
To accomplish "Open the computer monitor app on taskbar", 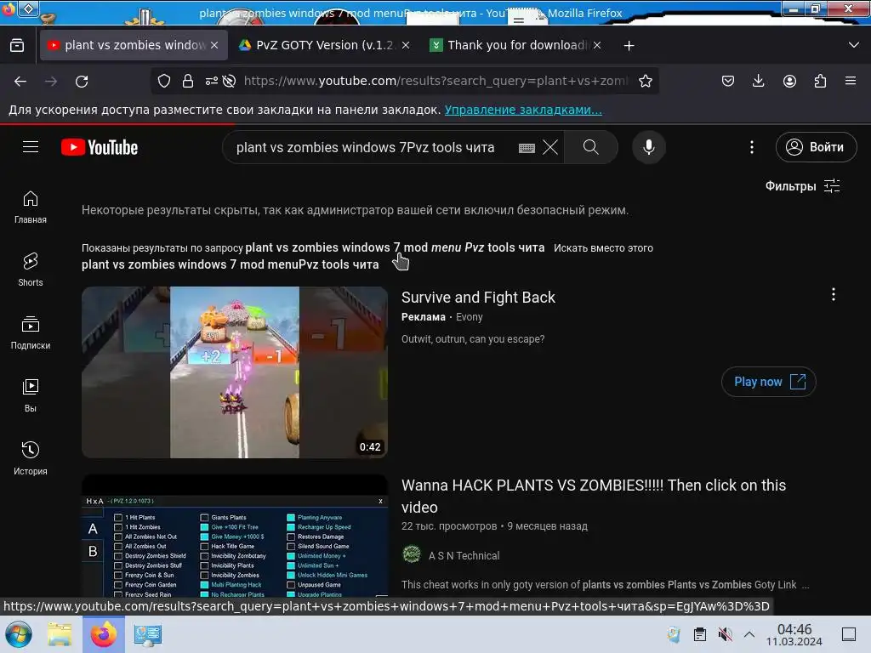I will [x=148, y=634].
